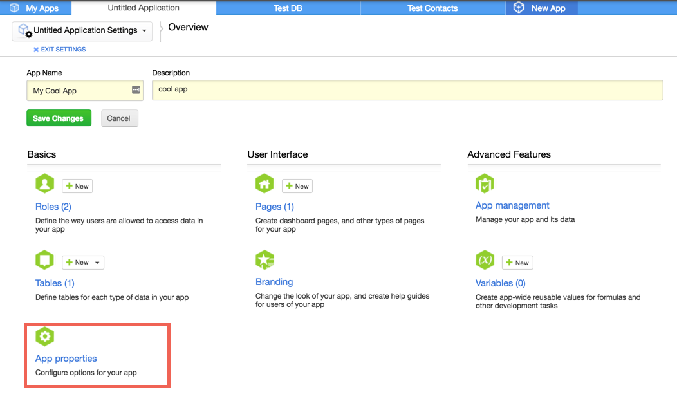The height and width of the screenshot is (410, 677).
Task: Click the Save Changes button
Action: [x=59, y=118]
